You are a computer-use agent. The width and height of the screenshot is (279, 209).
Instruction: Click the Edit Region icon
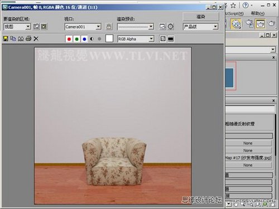pos(36,26)
